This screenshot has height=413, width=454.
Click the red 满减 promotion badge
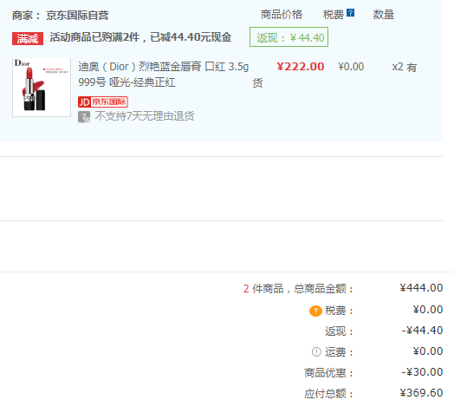pyautogui.click(x=28, y=38)
